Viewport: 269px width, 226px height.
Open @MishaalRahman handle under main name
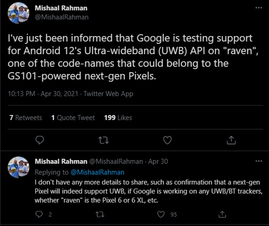coord(62,17)
